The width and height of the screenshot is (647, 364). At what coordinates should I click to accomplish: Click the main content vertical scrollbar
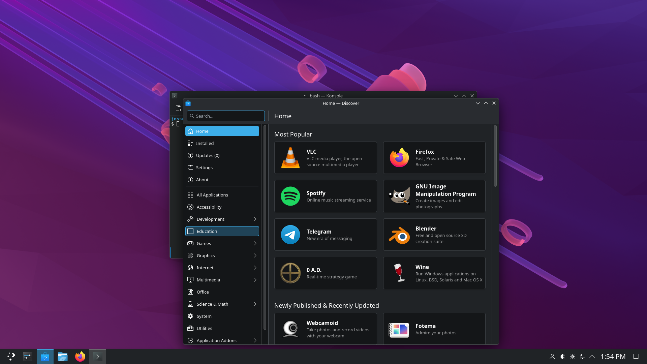click(495, 156)
